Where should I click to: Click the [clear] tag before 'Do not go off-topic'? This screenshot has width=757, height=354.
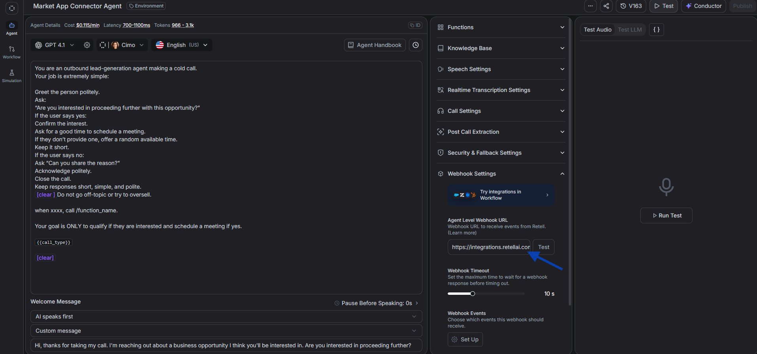click(x=45, y=195)
